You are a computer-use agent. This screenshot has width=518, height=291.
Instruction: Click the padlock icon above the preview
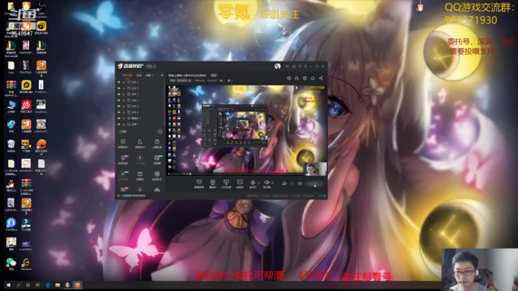click(297, 78)
